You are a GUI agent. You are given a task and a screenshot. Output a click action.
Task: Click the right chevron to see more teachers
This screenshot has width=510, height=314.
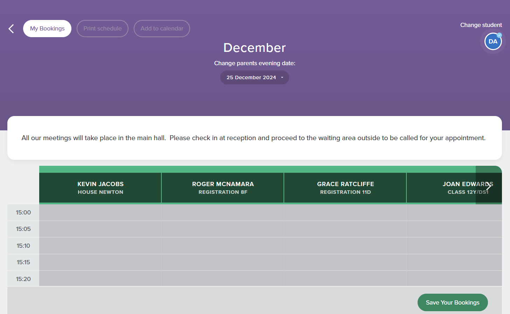tap(489, 186)
